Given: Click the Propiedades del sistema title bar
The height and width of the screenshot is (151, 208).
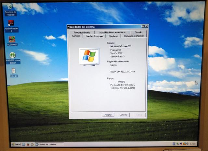Looking at the screenshot, I should click(x=104, y=27).
